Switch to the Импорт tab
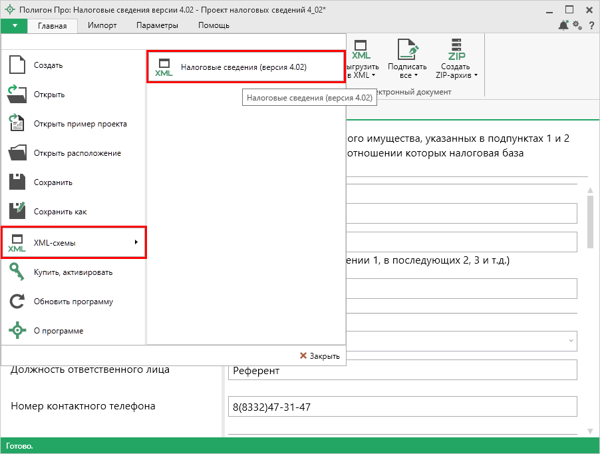600x454 pixels. pos(102,25)
